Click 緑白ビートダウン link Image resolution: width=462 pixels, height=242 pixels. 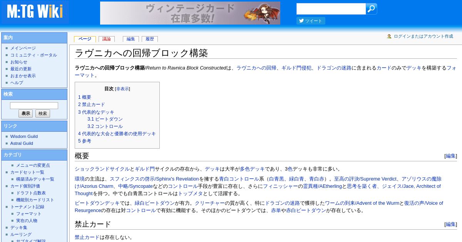point(155,203)
